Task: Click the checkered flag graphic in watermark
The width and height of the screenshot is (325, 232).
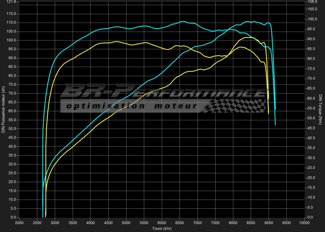Action: 235,105
